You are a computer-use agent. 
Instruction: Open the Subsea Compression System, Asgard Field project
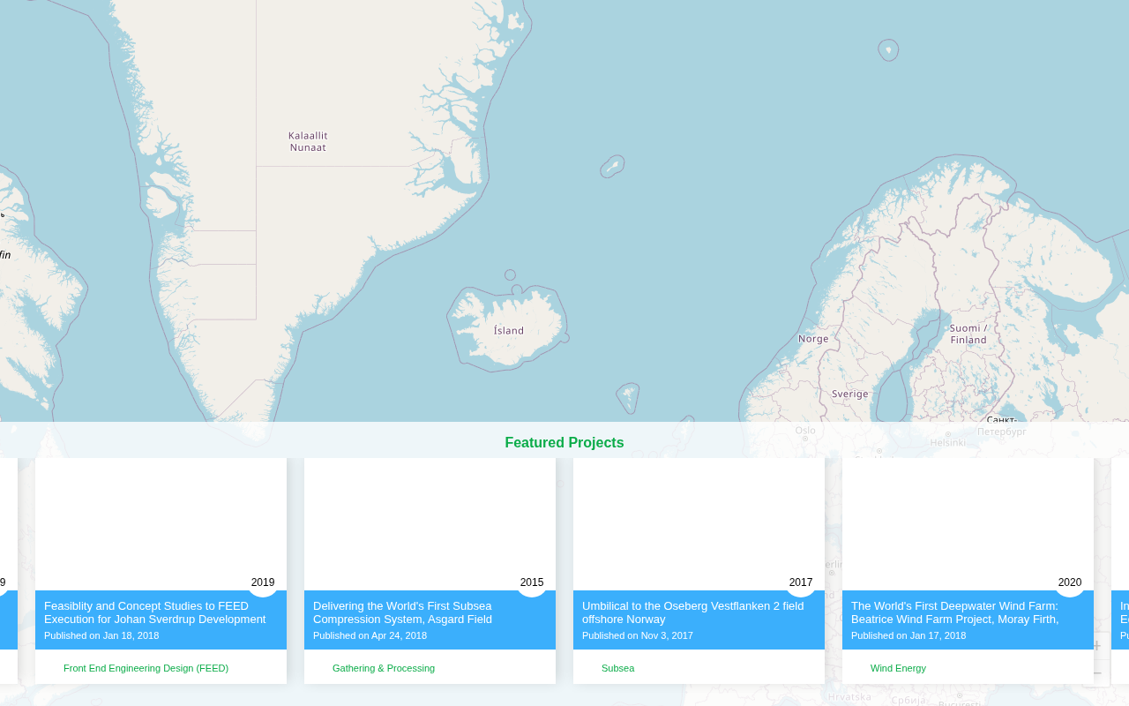402,612
